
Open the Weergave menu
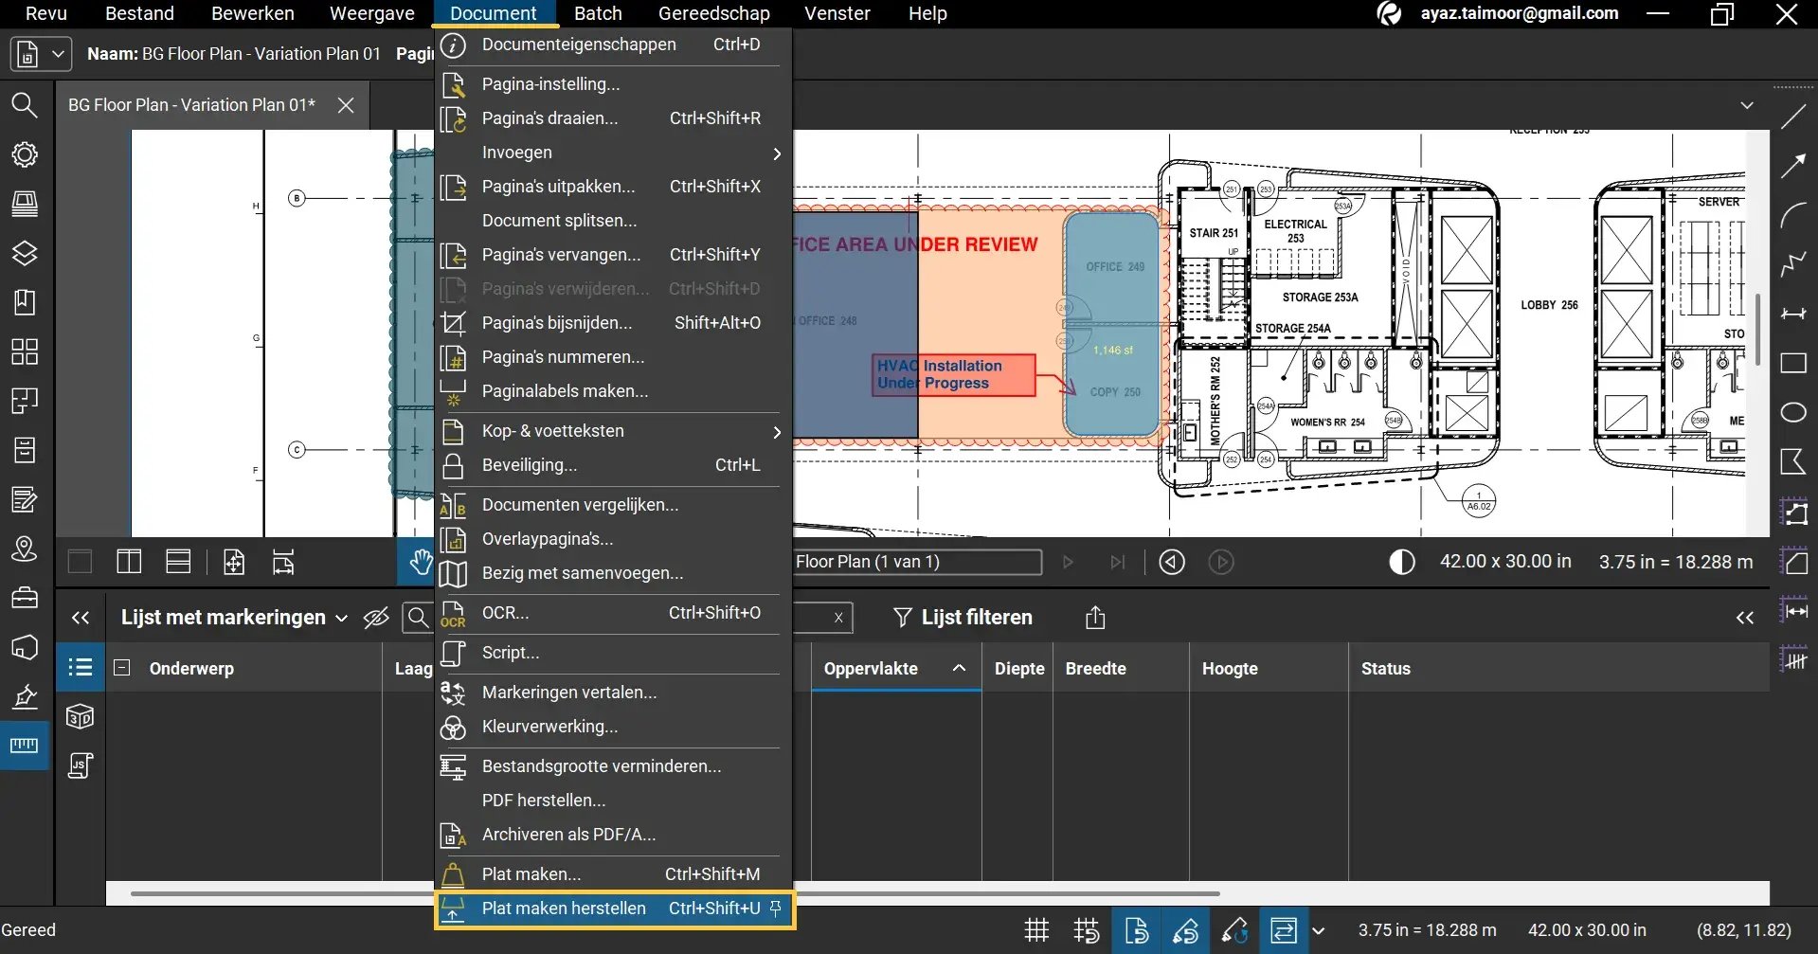pyautogui.click(x=372, y=13)
